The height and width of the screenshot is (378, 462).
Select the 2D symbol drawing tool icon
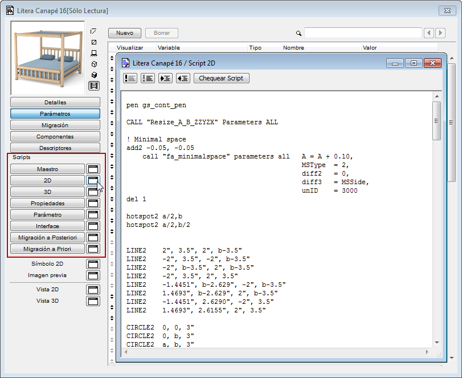(x=94, y=31)
